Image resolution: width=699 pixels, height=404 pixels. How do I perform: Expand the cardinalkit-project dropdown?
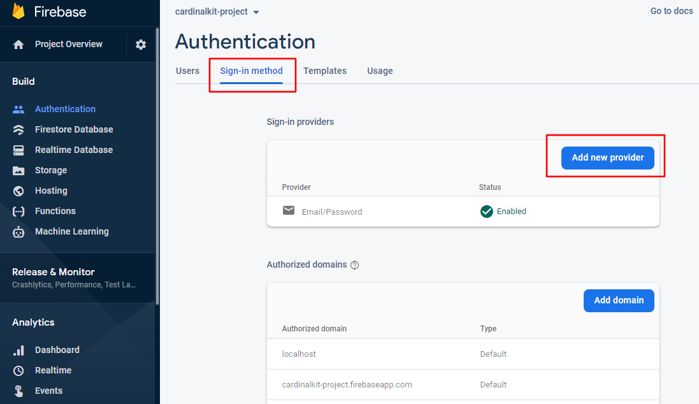click(256, 12)
